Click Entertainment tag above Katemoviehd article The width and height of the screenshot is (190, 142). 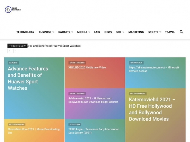point(138,94)
